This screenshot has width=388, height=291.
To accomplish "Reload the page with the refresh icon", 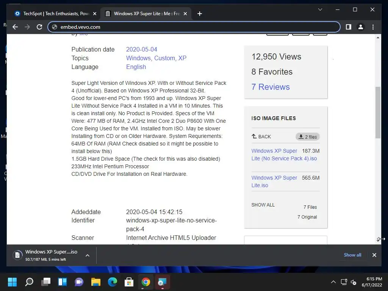I will coord(39,27).
